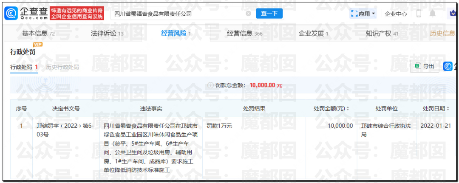The height and width of the screenshot is (183, 459).
Task: Click the info icon beside 罚款总金额
Action: (x=210, y=85)
